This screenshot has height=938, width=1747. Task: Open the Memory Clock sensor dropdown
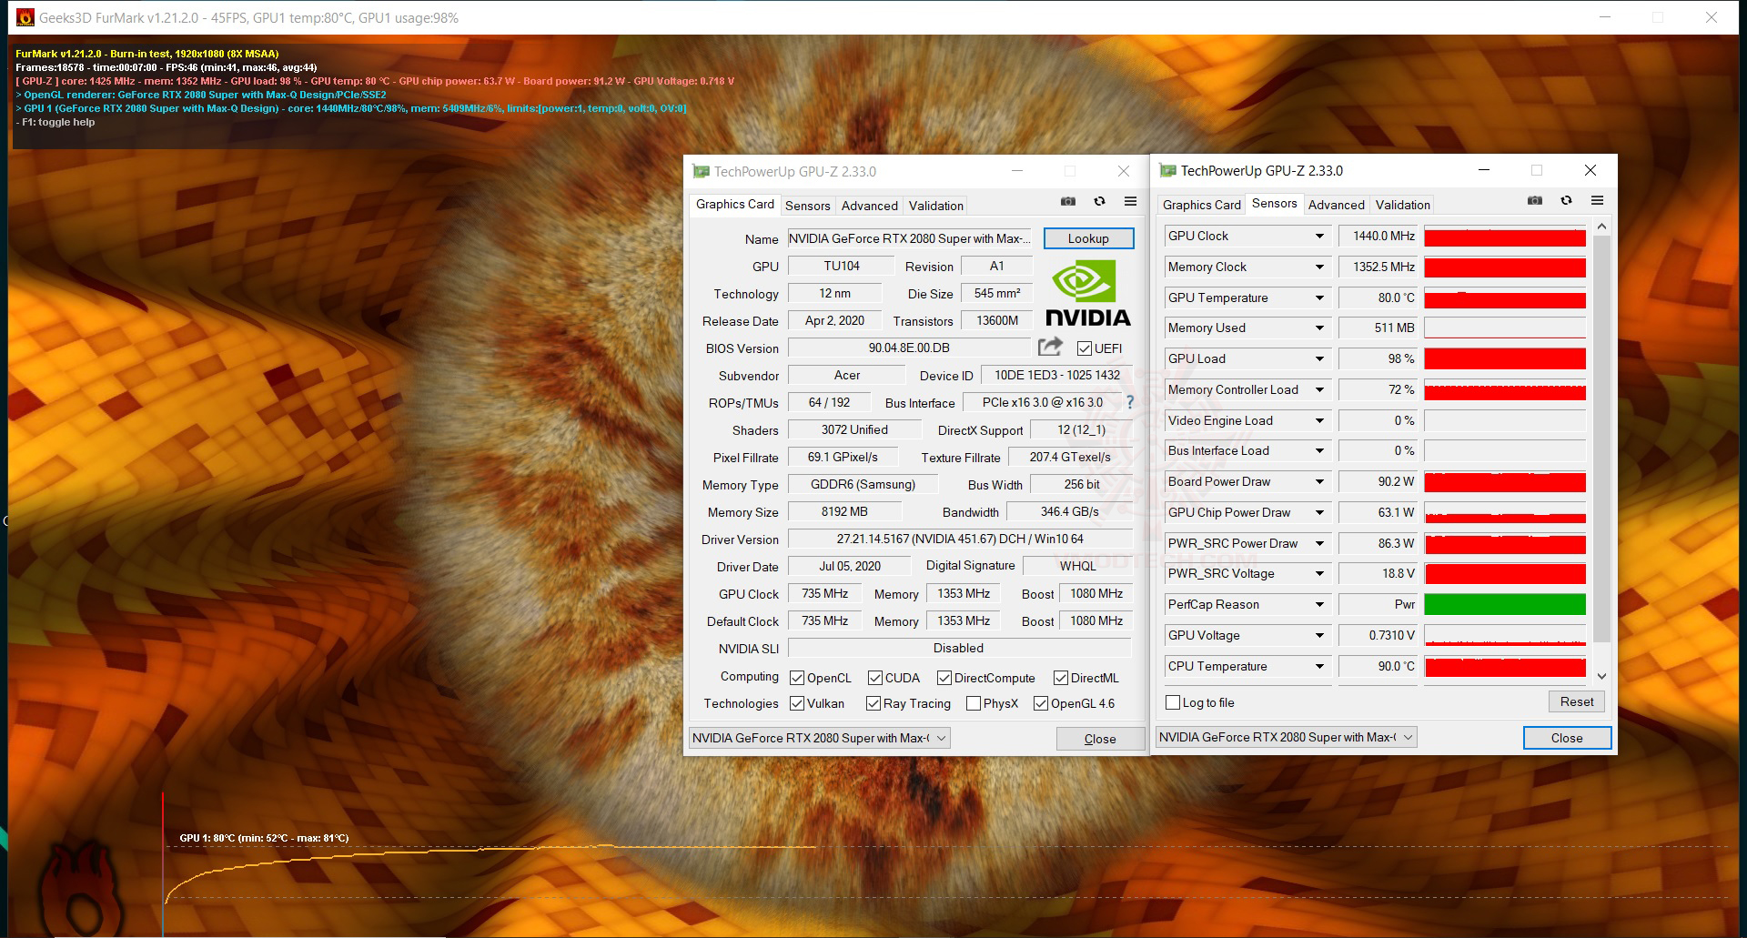click(1319, 267)
